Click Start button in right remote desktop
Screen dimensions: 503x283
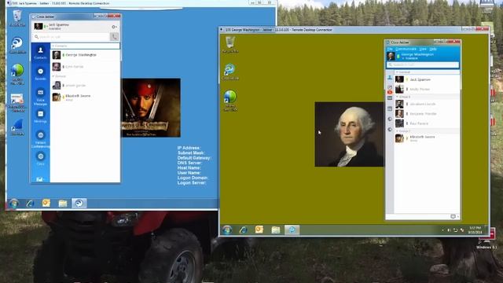point(227,230)
